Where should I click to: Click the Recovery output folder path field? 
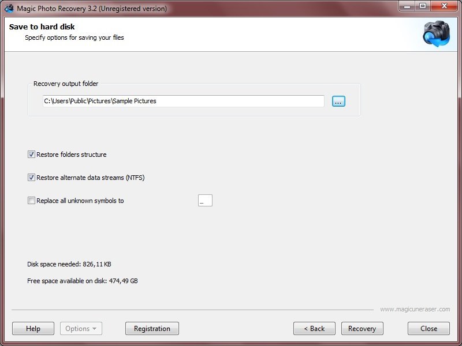(183, 101)
